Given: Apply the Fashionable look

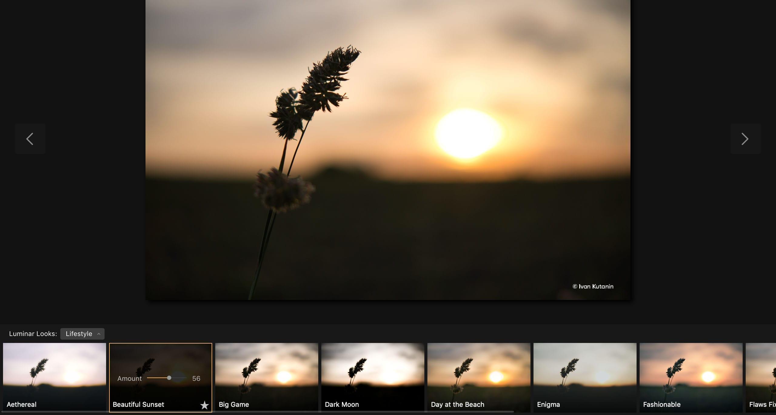Looking at the screenshot, I should [x=691, y=372].
